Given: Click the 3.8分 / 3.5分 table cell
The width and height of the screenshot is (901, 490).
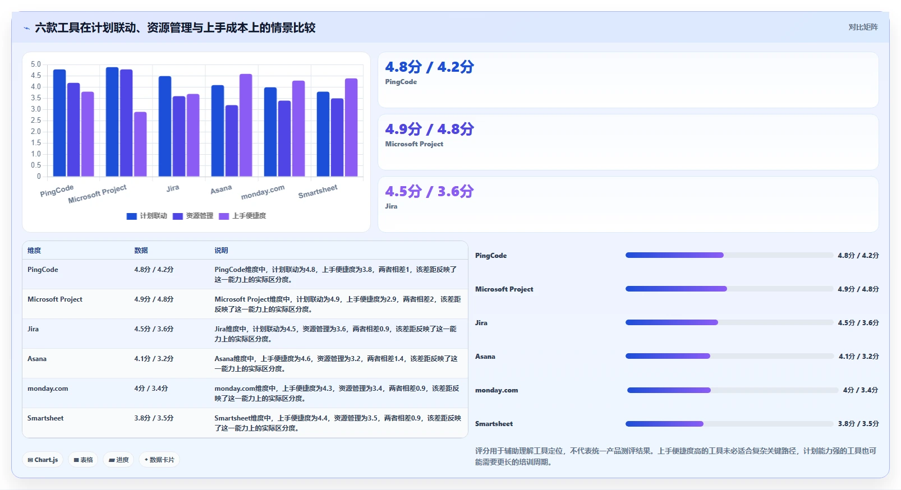Looking at the screenshot, I should coord(154,418).
